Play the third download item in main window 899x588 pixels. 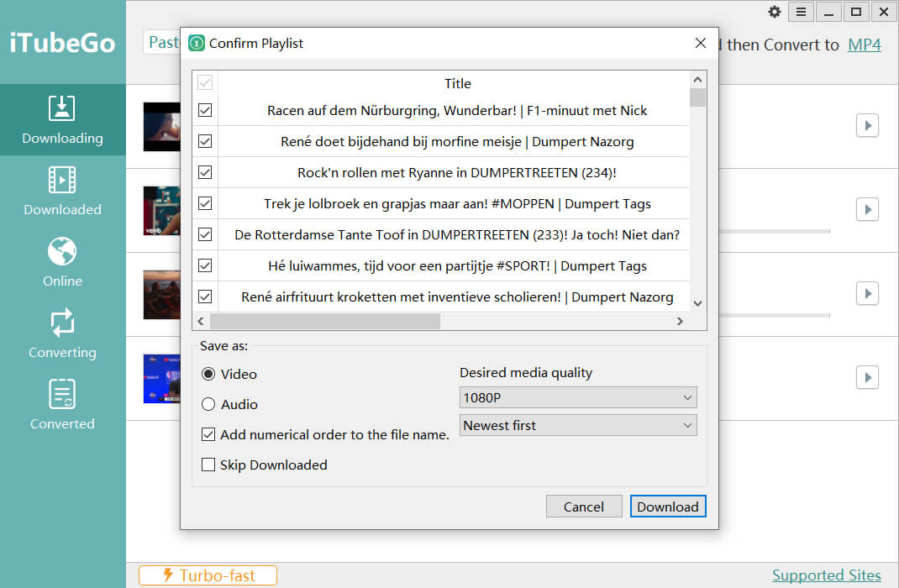tap(867, 293)
